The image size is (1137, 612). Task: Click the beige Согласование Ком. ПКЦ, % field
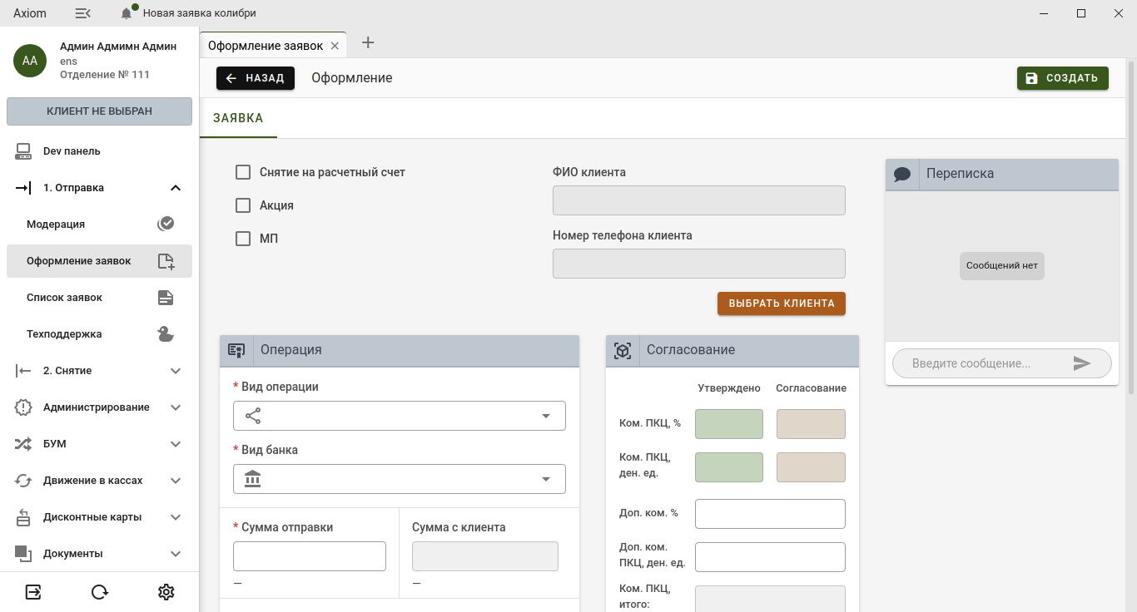tap(811, 424)
